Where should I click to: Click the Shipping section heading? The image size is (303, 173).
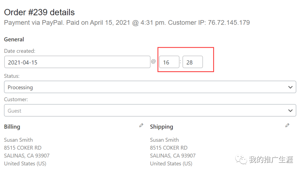tap(161, 127)
